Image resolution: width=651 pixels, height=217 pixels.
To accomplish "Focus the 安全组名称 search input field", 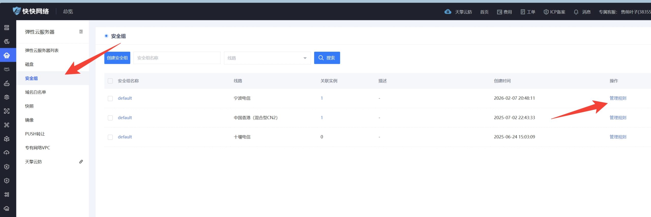I will coord(177,58).
